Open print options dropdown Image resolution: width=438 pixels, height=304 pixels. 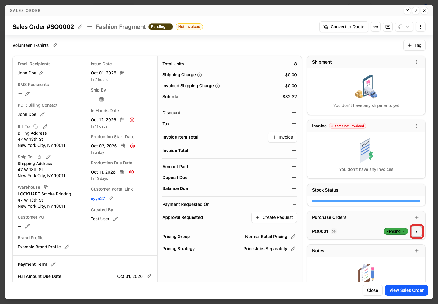(404, 27)
